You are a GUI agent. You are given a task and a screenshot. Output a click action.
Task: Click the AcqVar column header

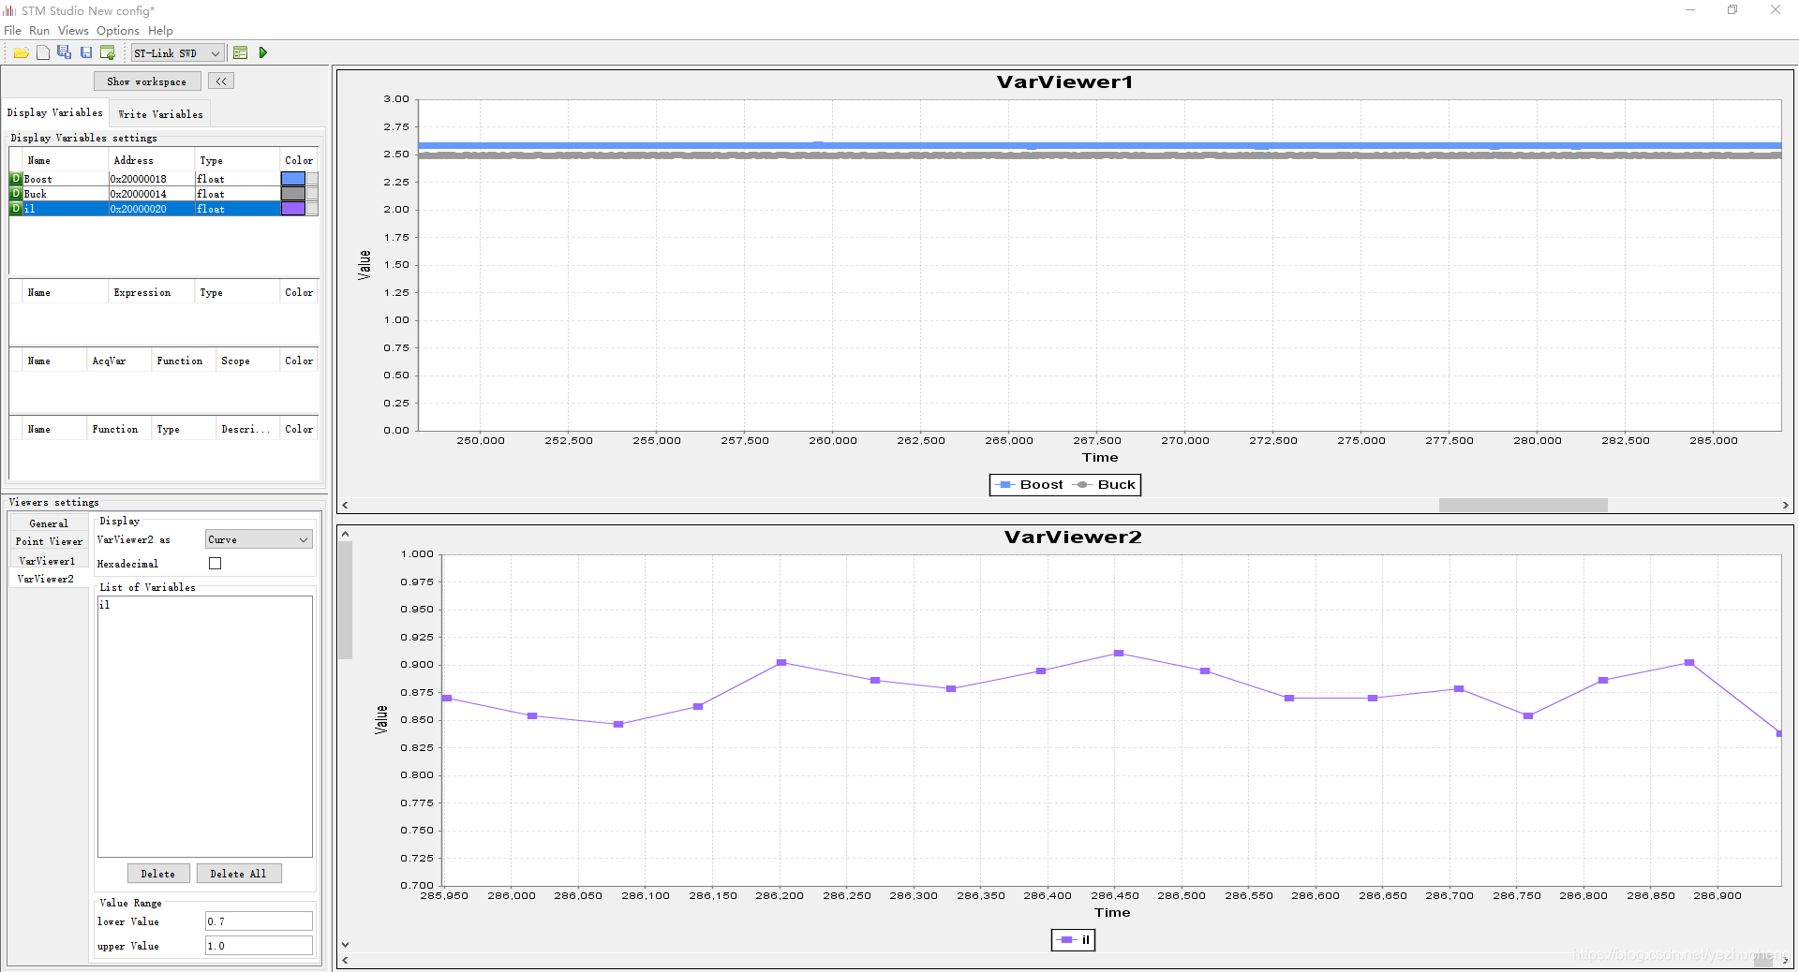tap(119, 361)
